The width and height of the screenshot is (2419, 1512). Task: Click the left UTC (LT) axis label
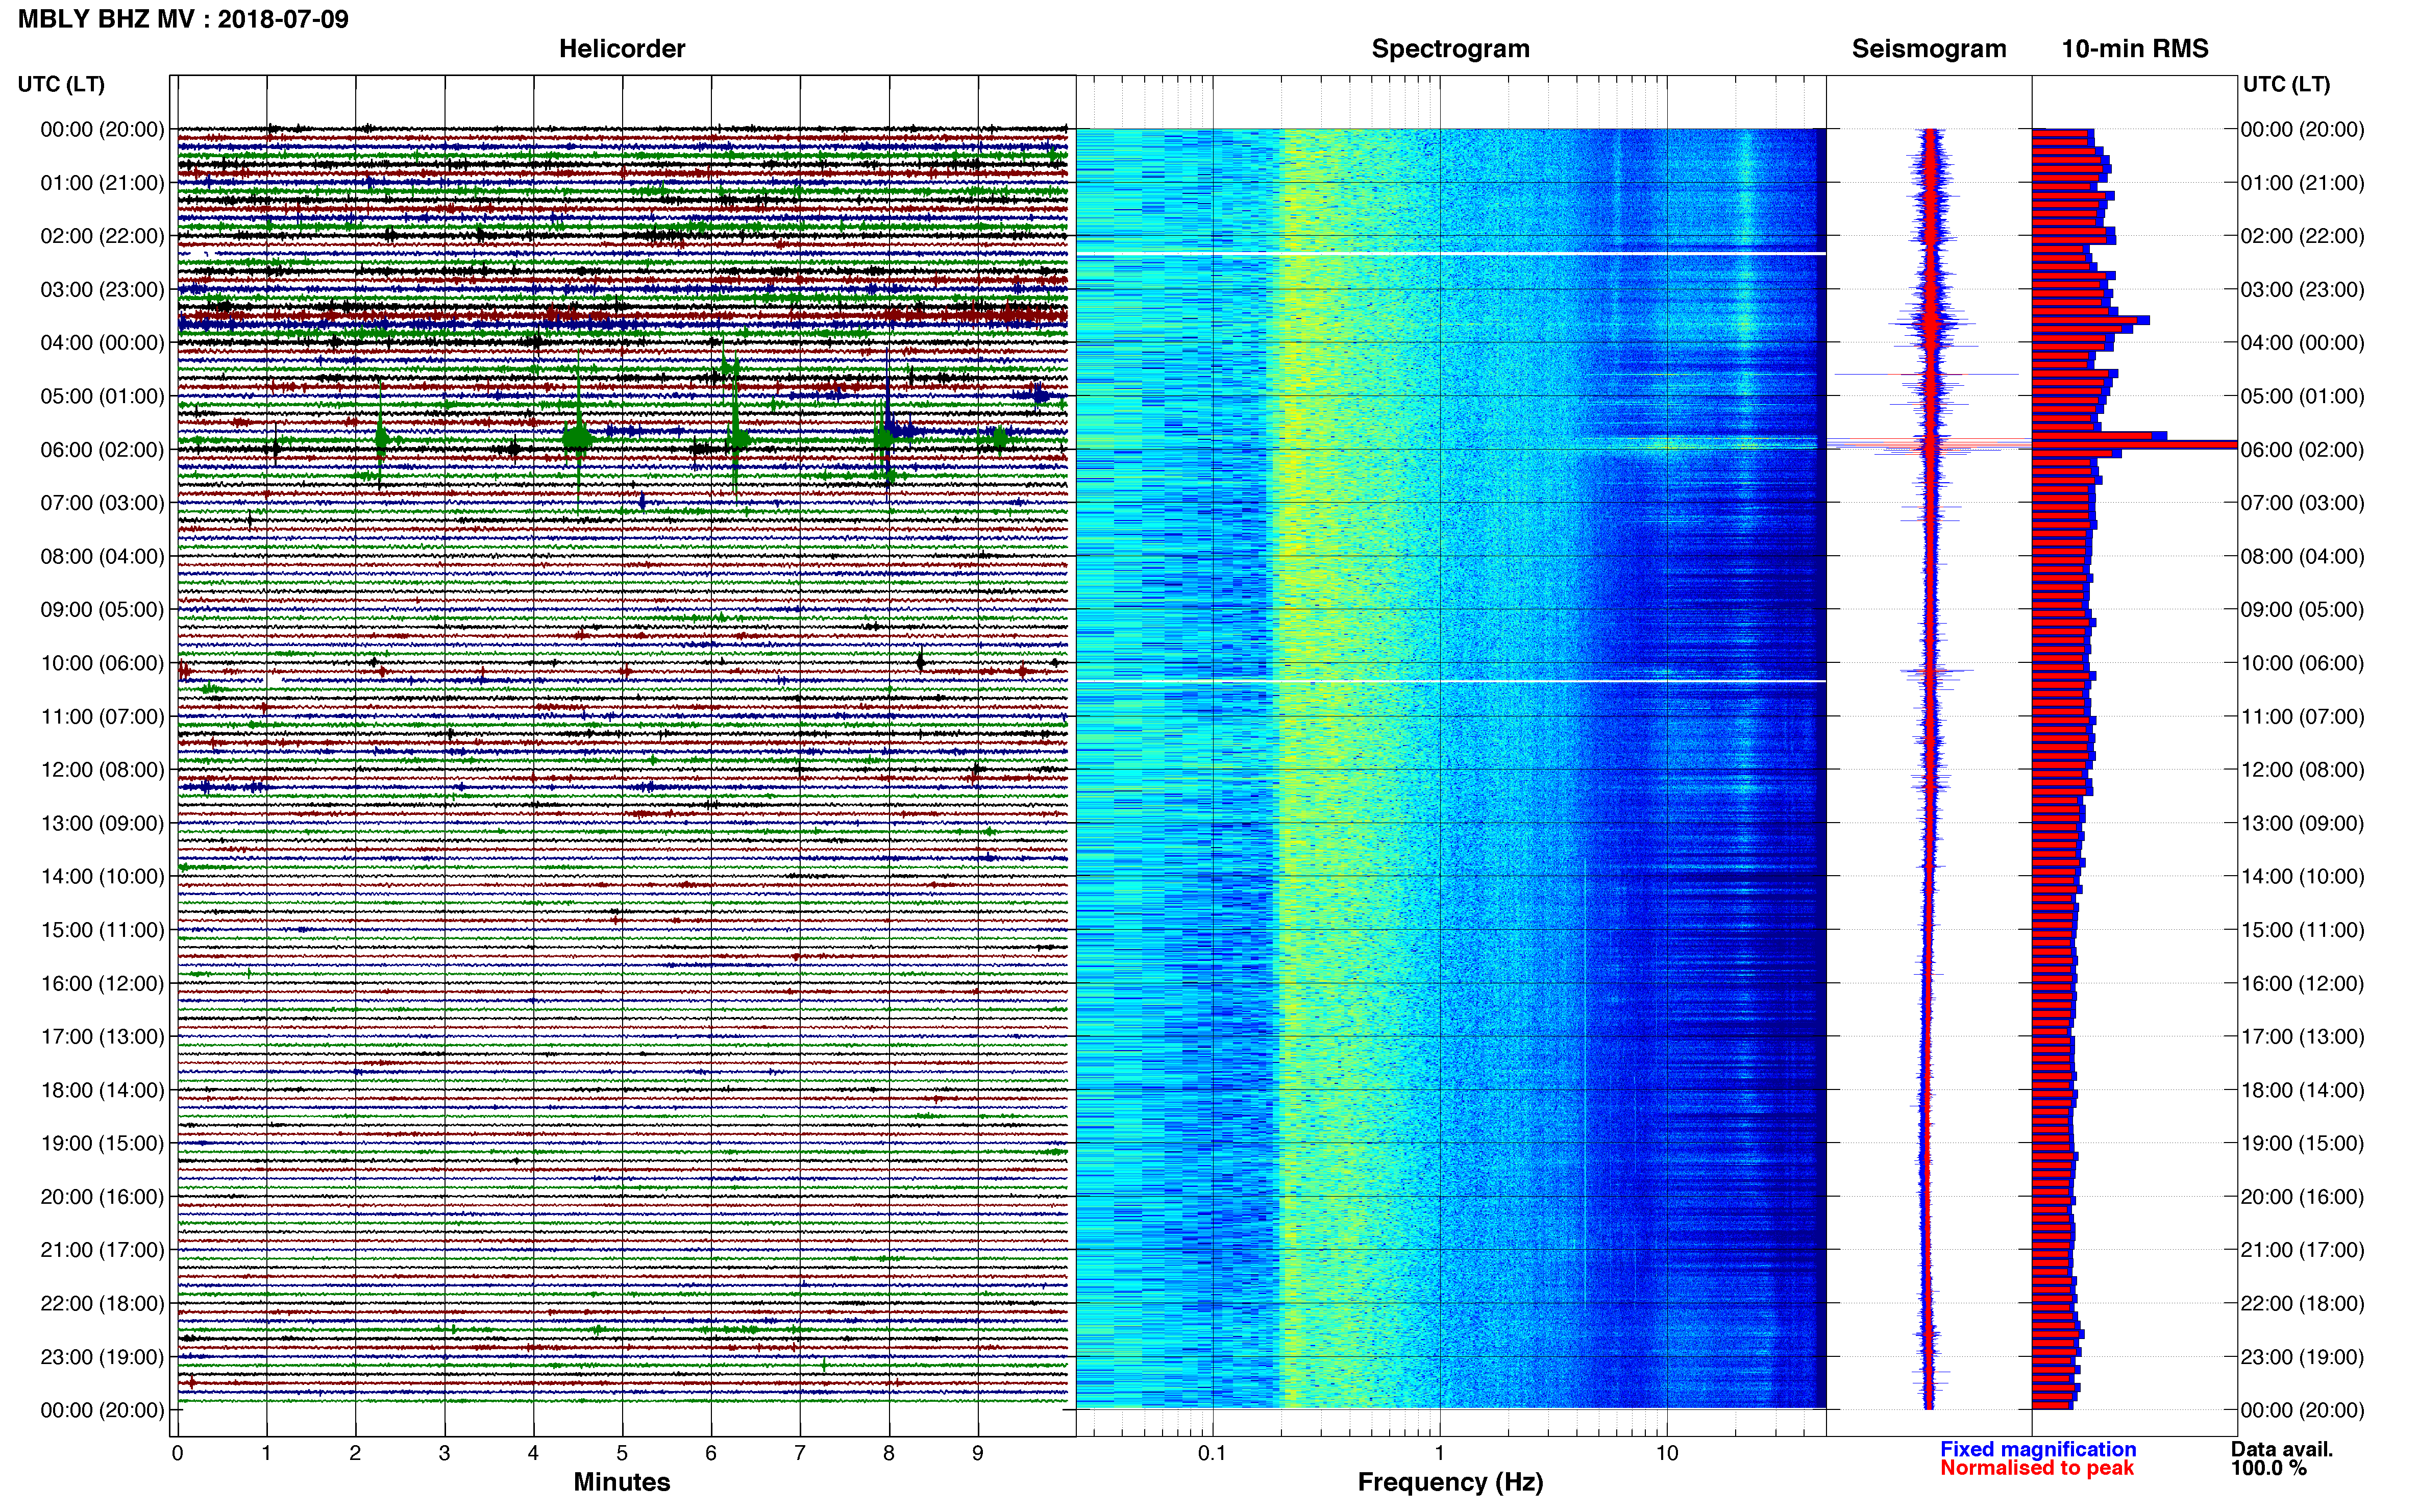[x=61, y=84]
